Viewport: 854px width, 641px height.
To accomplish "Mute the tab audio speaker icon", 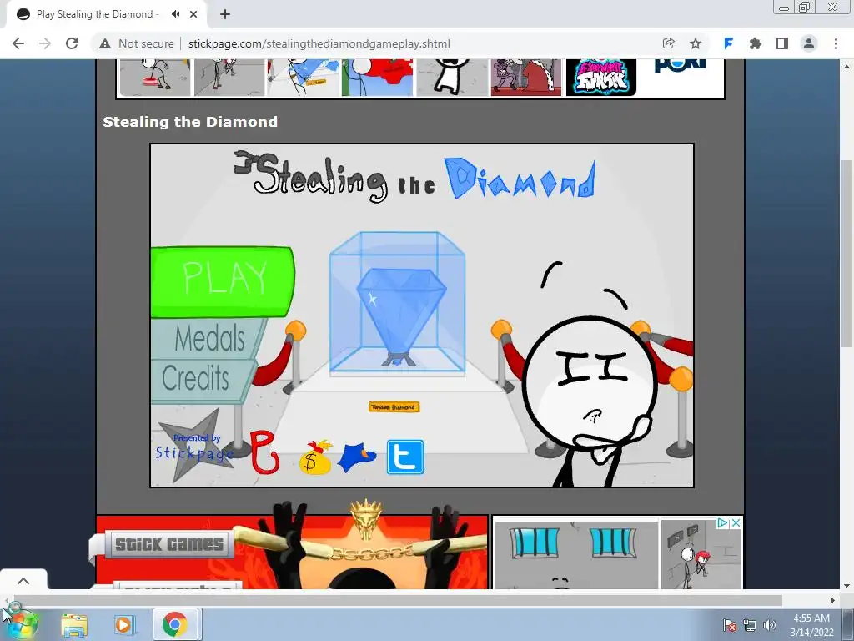I will [x=175, y=14].
